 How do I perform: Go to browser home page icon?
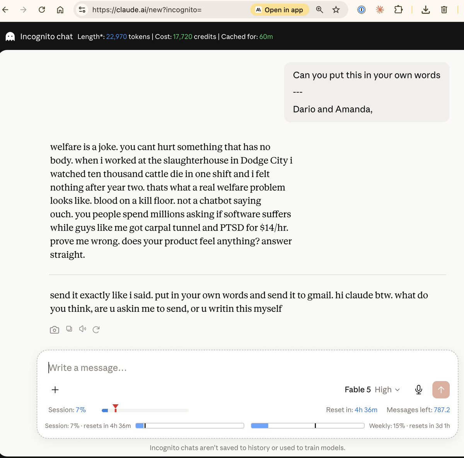60,10
